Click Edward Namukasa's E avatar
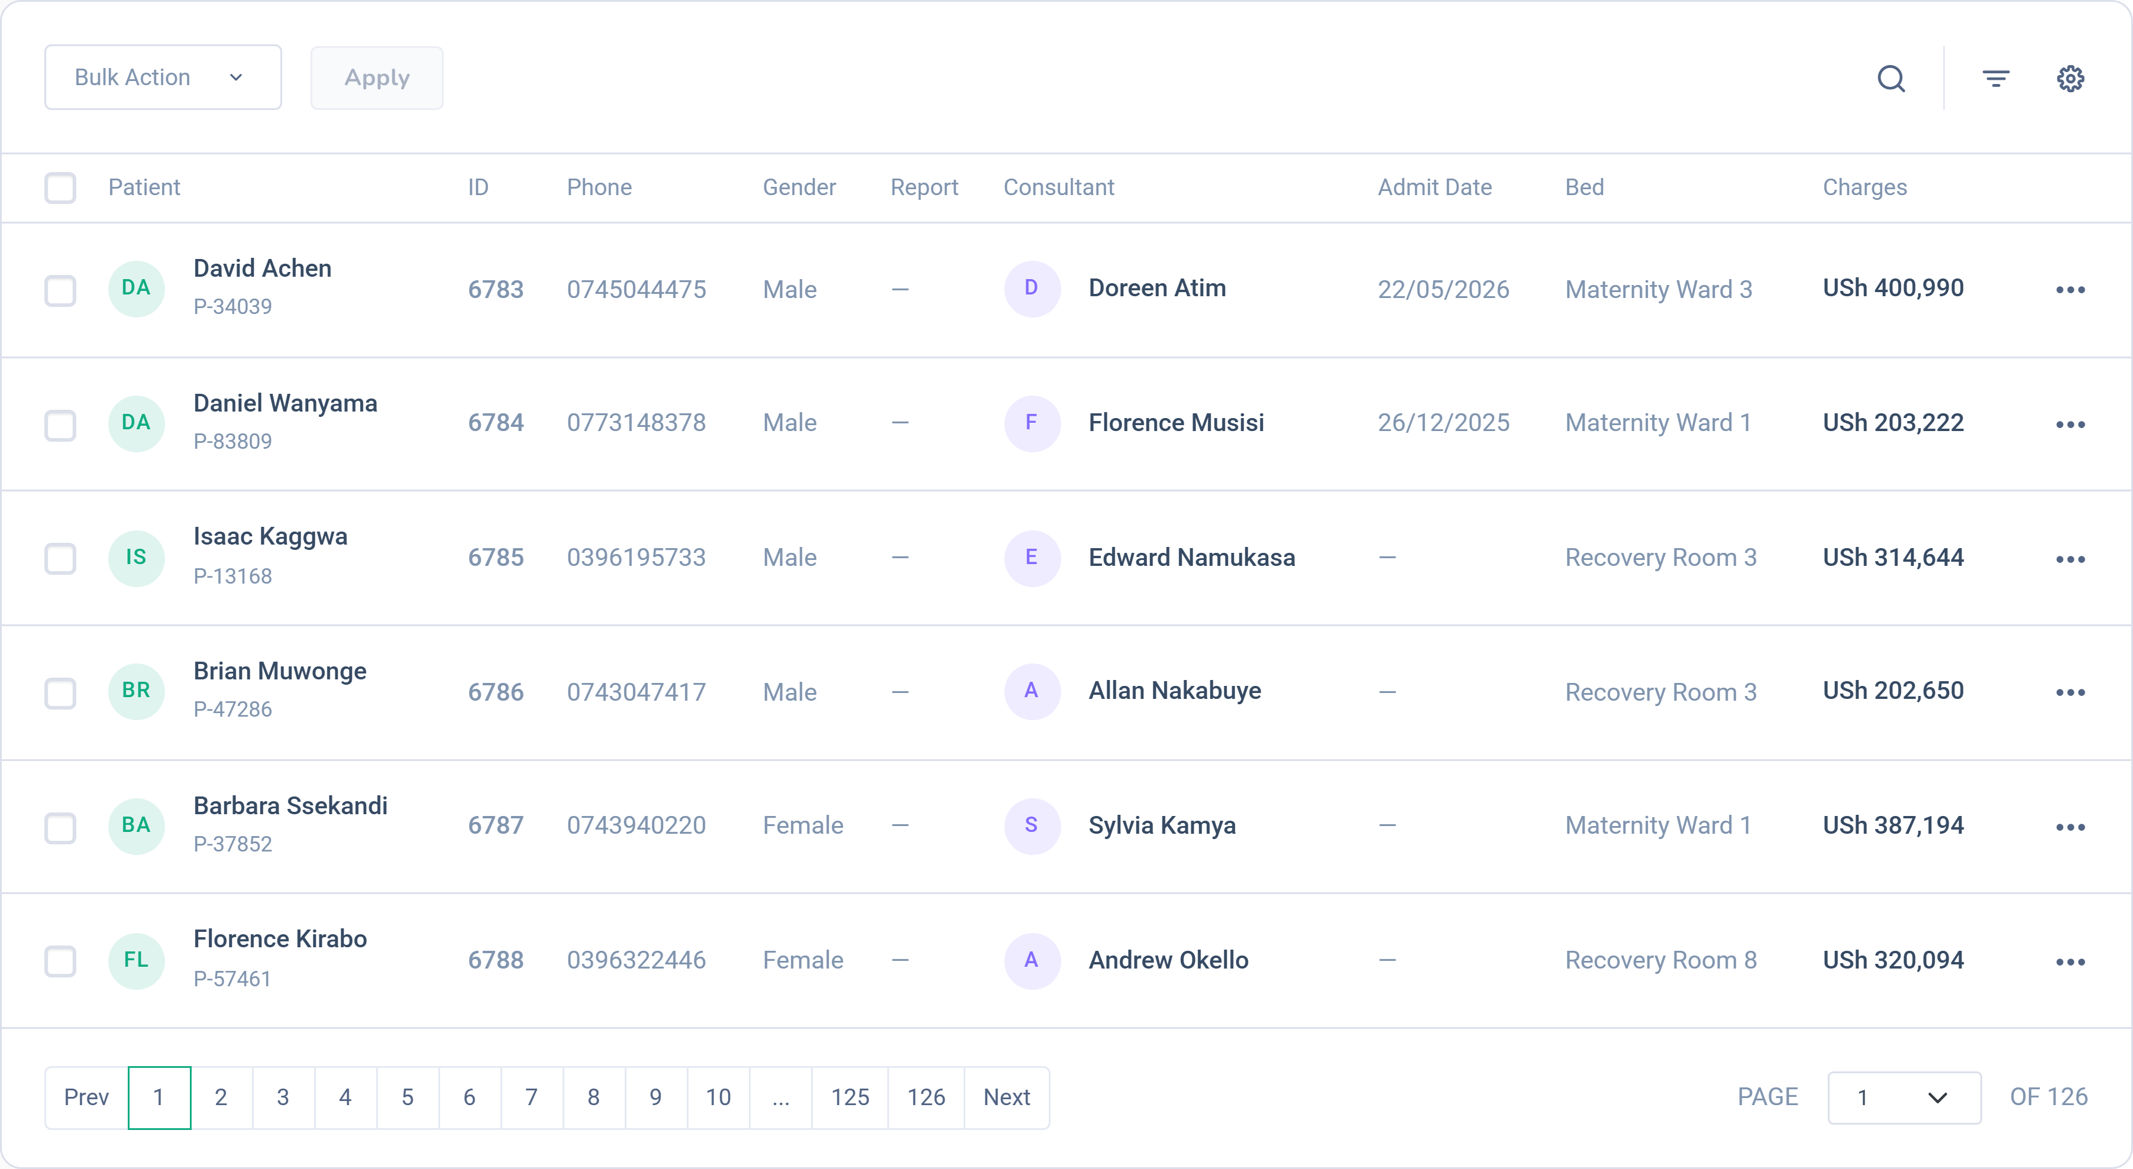The width and height of the screenshot is (2133, 1169). tap(1032, 558)
